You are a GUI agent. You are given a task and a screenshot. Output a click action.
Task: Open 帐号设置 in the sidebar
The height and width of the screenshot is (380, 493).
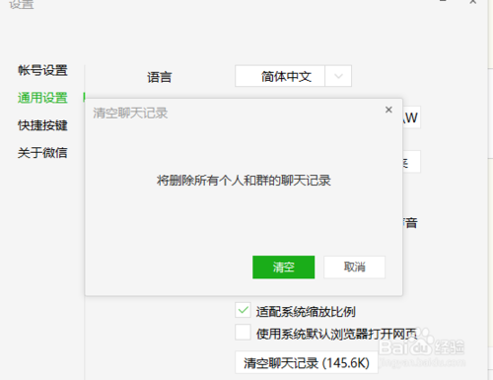click(x=42, y=70)
